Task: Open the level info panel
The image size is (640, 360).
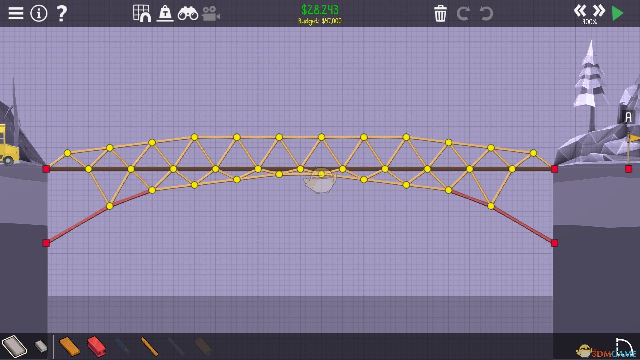Action: pyautogui.click(x=39, y=14)
